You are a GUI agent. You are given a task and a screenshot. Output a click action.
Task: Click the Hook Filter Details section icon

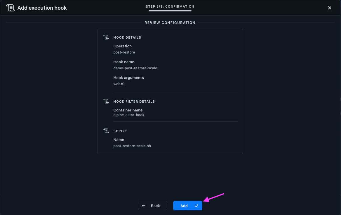point(106,102)
